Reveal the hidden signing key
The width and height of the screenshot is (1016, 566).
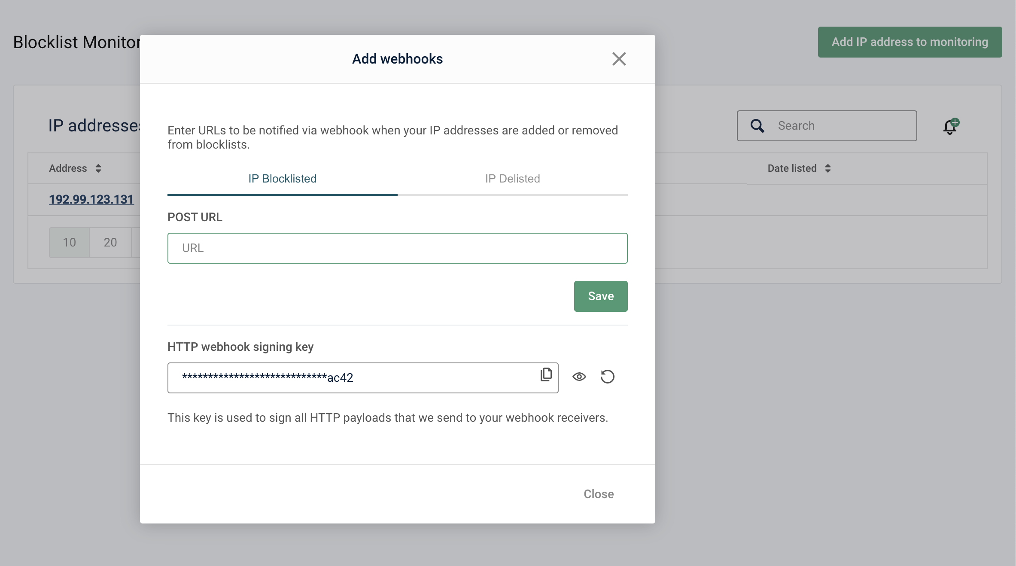pos(579,377)
